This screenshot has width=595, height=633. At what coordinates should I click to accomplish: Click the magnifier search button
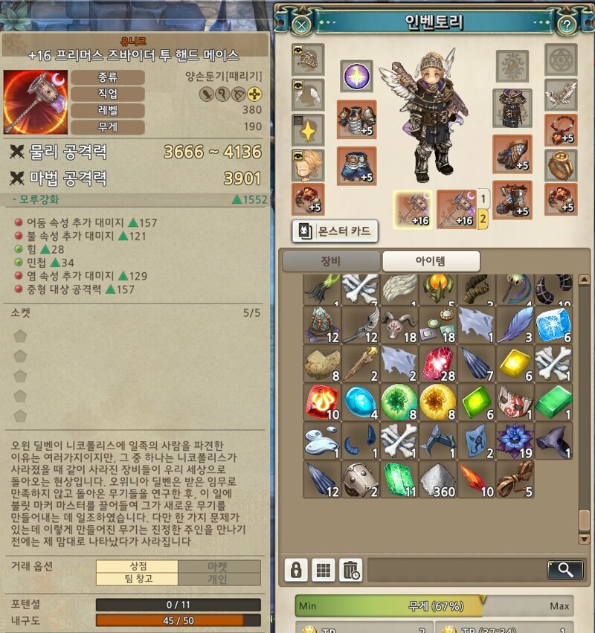pyautogui.click(x=565, y=570)
